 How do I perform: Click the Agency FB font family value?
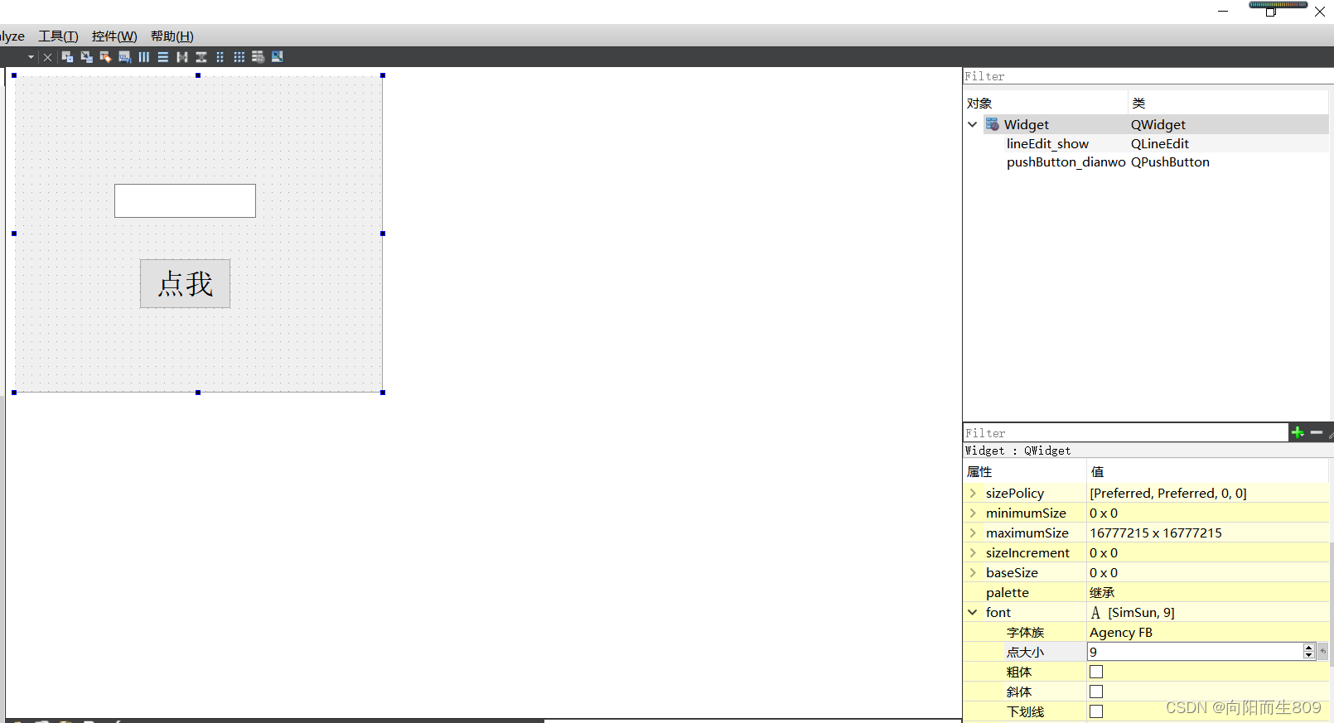(1121, 632)
